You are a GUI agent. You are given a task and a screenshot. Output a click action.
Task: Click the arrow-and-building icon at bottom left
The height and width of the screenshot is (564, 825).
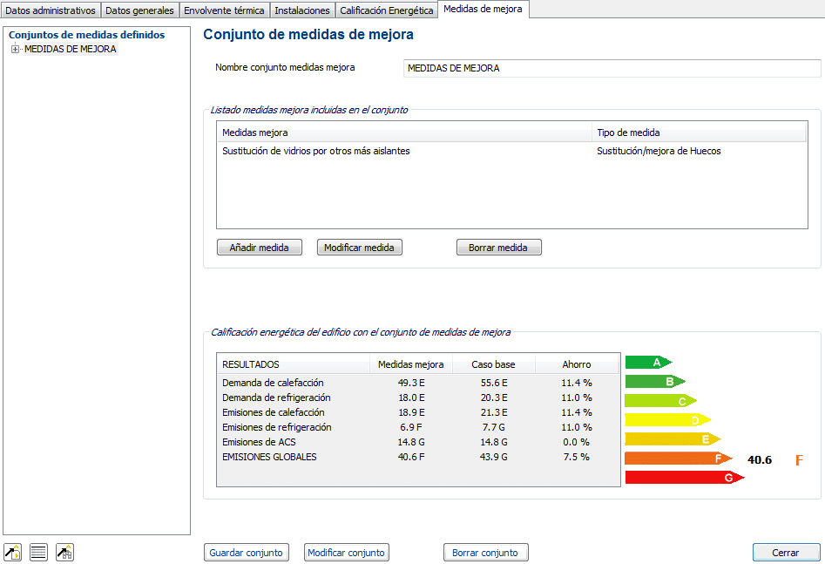(64, 552)
